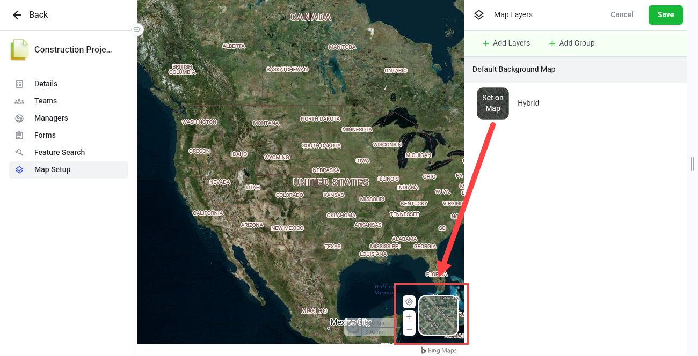Cancel the map layer changes
The width and height of the screenshot is (698, 356).
tap(622, 15)
